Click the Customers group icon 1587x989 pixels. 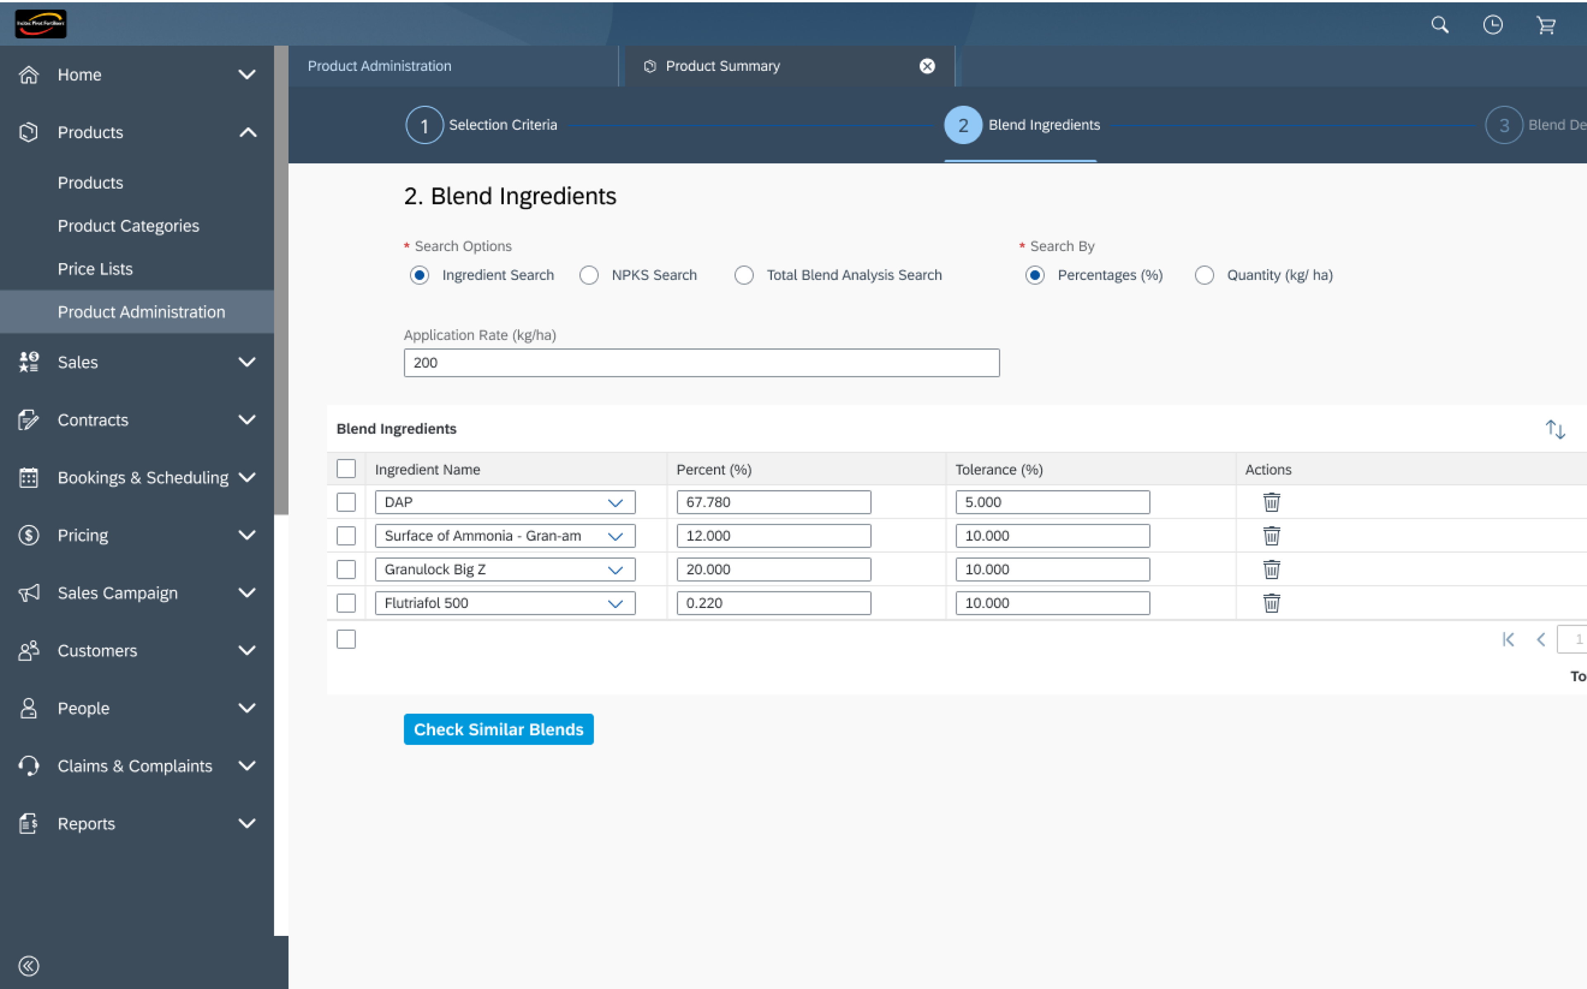pyautogui.click(x=29, y=650)
